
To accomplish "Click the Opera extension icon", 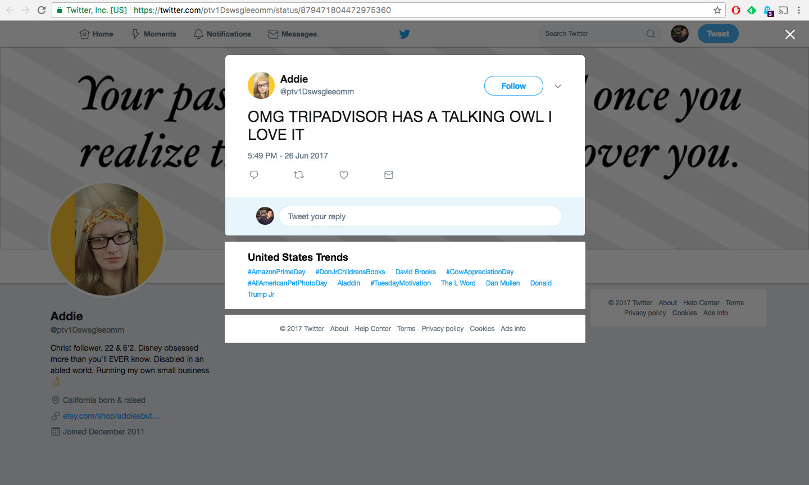I will click(736, 10).
